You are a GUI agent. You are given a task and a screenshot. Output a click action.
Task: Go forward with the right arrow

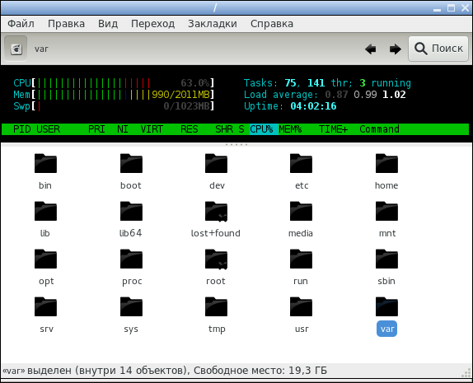click(396, 49)
